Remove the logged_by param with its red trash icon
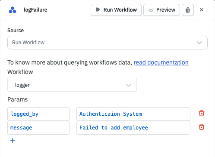215x157 pixels. pos(202,113)
